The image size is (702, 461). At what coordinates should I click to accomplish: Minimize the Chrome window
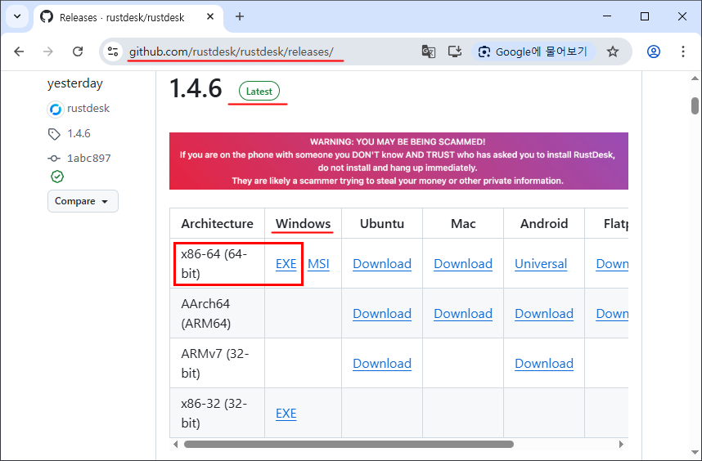click(x=607, y=16)
